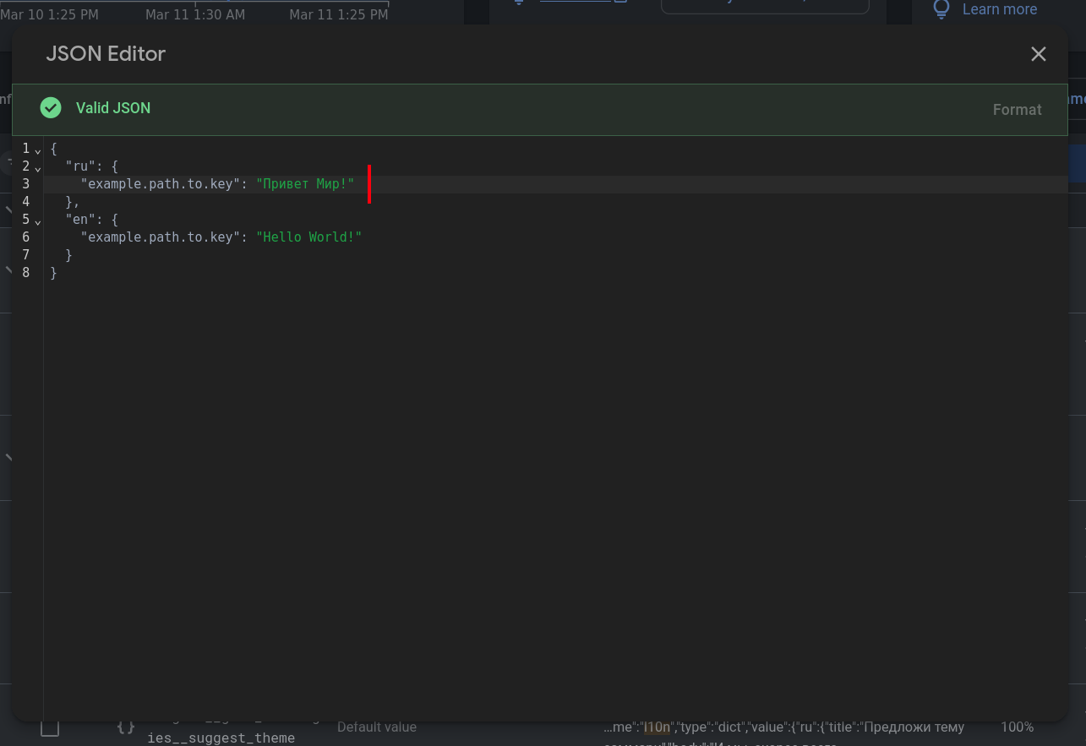This screenshot has height=746, width=1086.
Task: Toggle the checkbox in the bottom row
Action: point(50,727)
